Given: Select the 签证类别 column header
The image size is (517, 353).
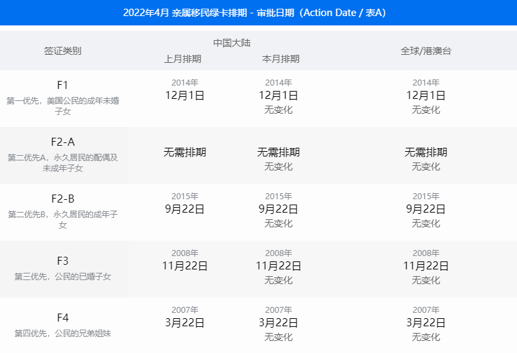Looking at the screenshot, I should pos(63,51).
